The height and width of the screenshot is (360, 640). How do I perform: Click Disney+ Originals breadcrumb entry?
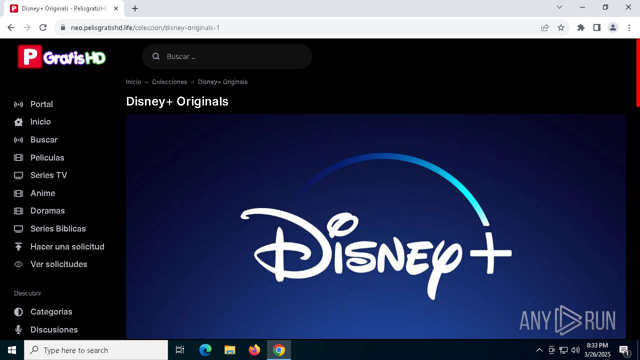[x=222, y=82]
